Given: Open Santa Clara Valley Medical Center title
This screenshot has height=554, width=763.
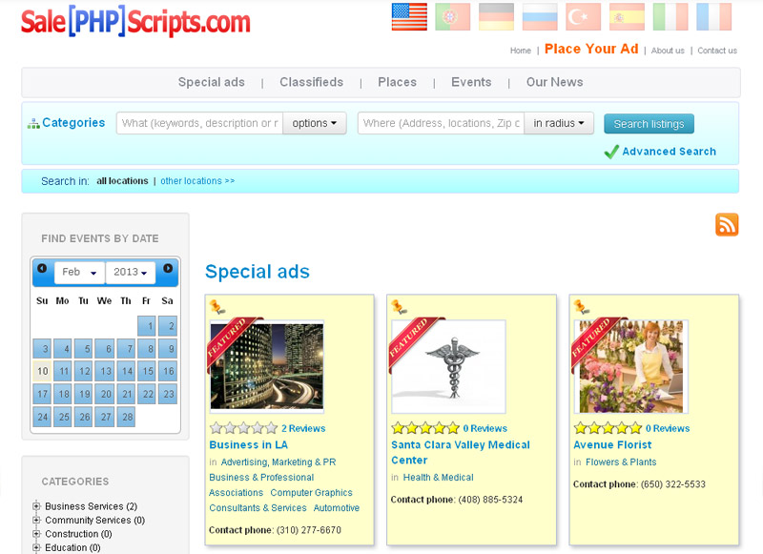Looking at the screenshot, I should [x=461, y=452].
